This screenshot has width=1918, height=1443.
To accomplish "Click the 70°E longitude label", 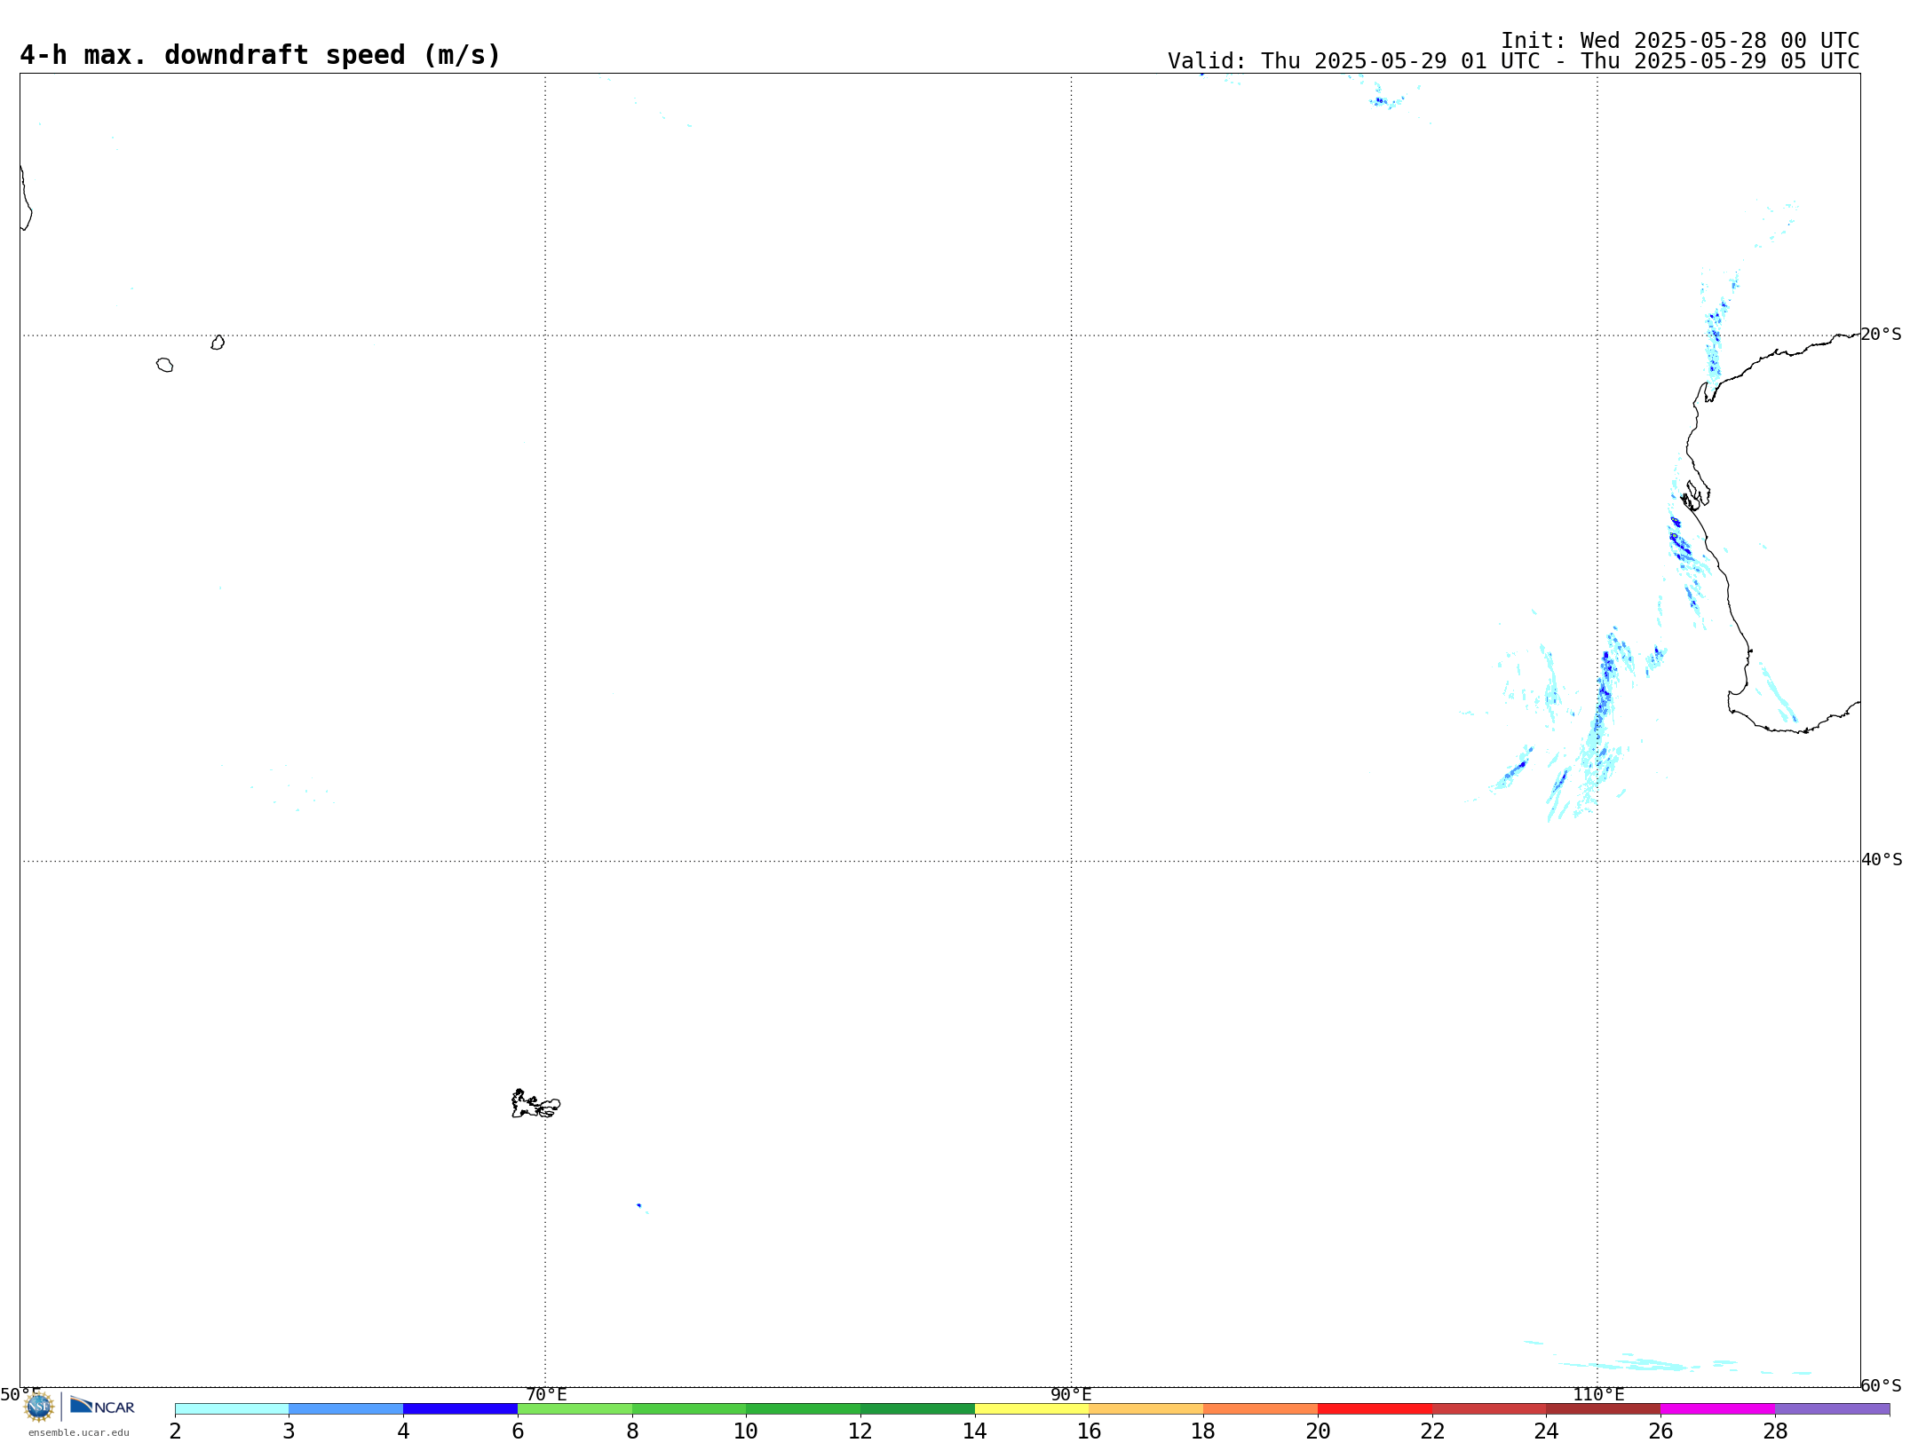I will pos(546,1394).
